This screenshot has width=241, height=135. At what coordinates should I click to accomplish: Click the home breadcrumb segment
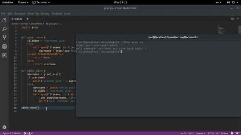coord(14,24)
